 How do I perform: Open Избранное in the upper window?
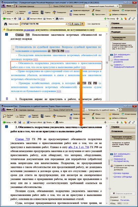[x=114, y=10]
